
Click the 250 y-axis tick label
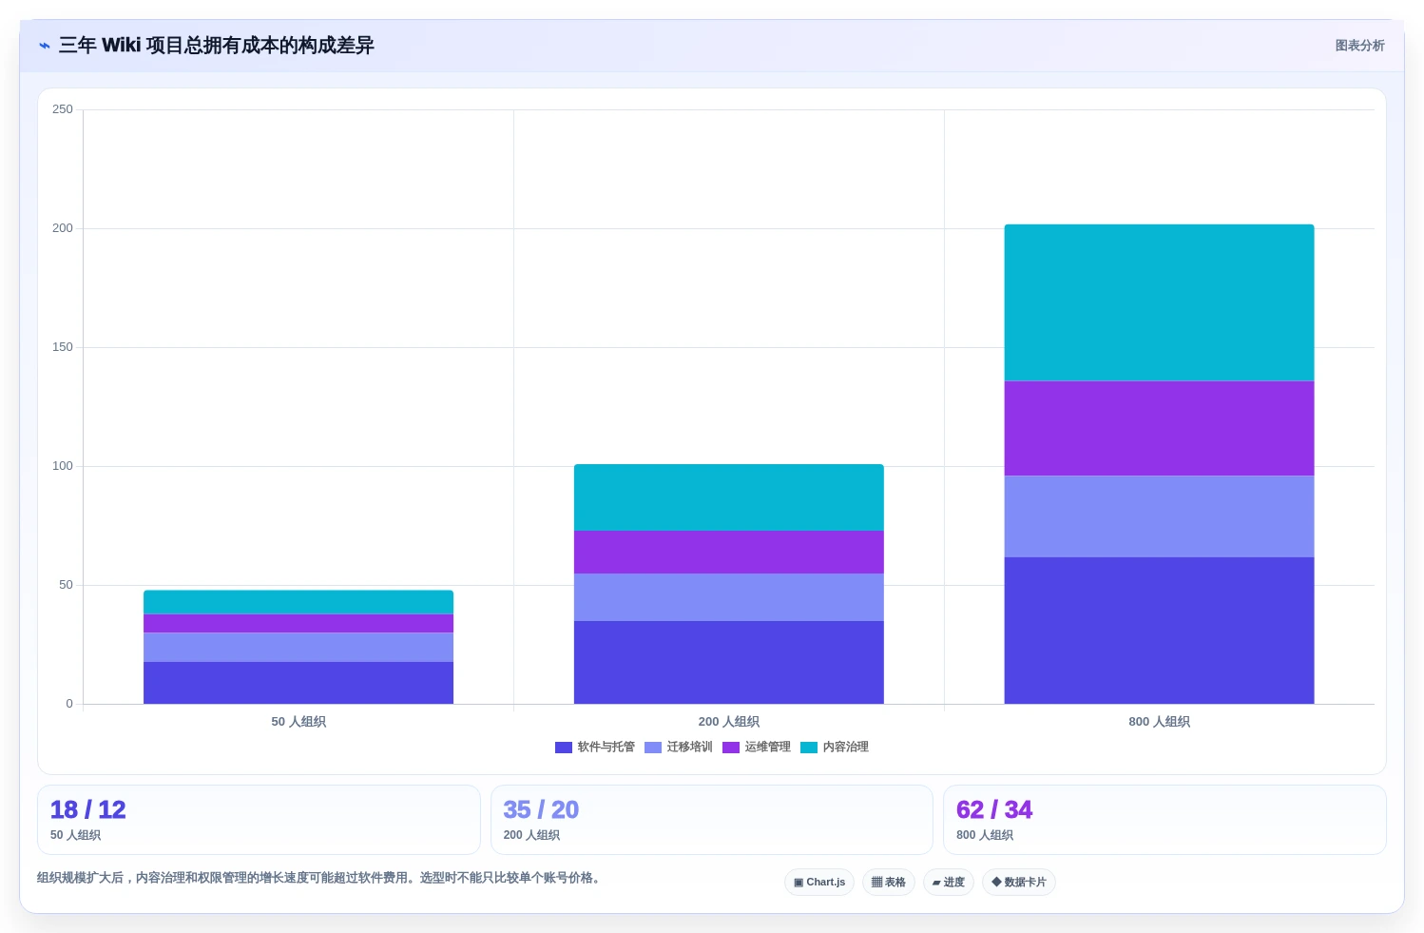[63, 109]
